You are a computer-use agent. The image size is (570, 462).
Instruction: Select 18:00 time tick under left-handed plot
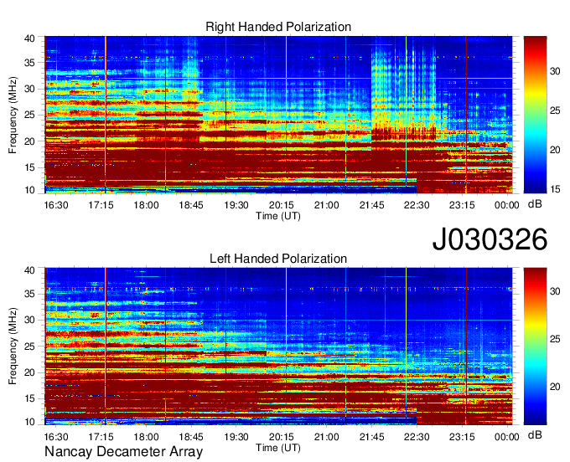click(x=146, y=437)
